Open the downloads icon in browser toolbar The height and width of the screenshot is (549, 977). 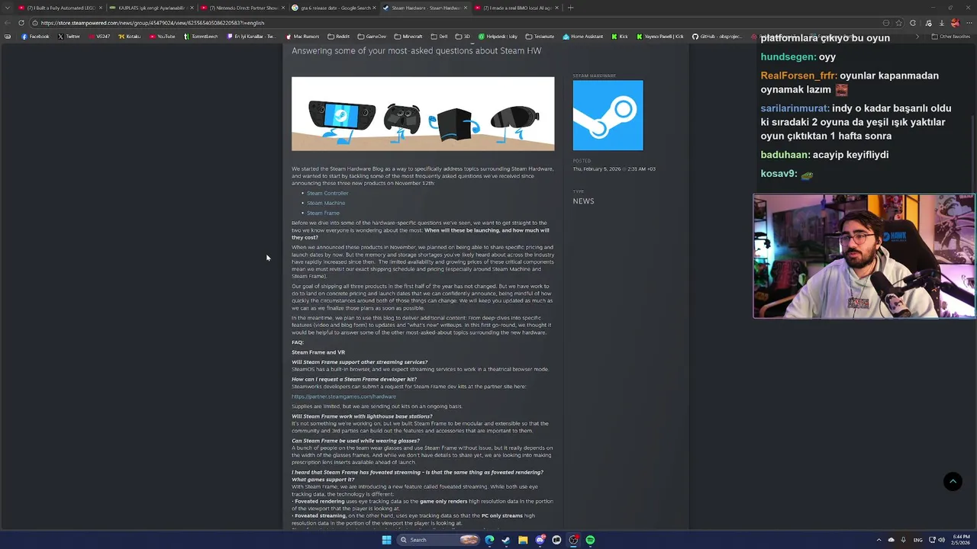tap(942, 23)
